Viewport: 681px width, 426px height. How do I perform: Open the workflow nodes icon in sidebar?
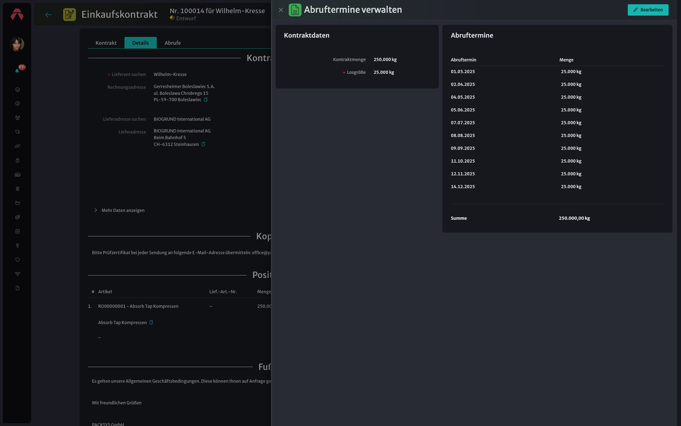[17, 274]
